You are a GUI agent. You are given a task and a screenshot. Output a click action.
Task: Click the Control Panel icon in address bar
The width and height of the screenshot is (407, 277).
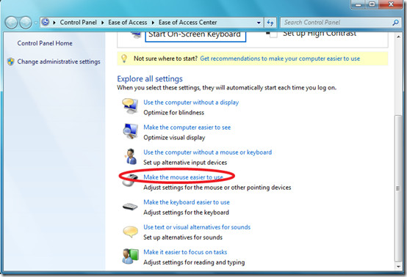click(46, 22)
